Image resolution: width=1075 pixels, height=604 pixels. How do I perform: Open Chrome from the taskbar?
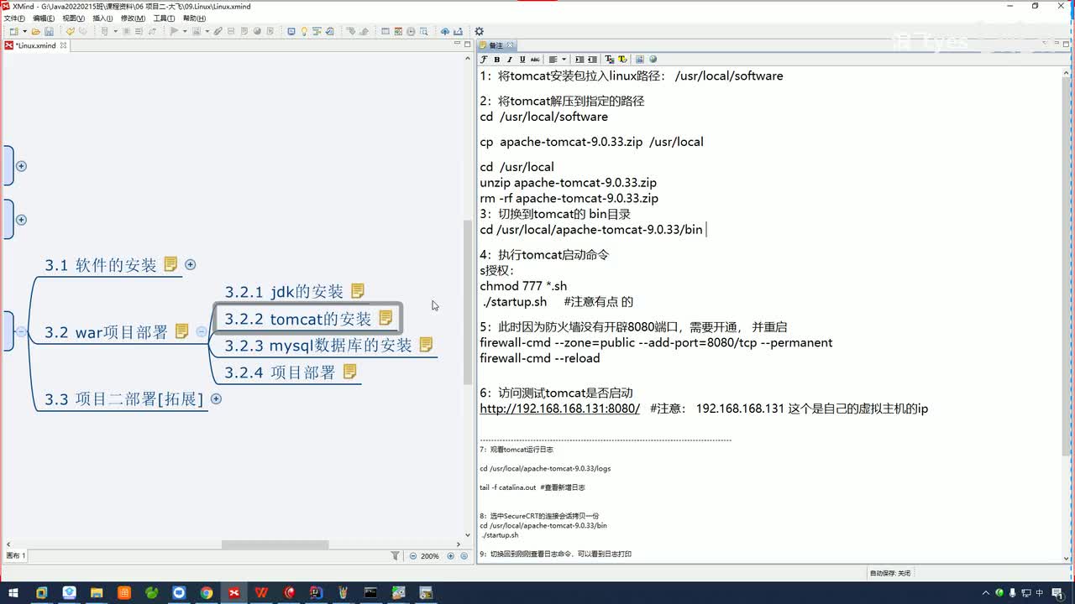[207, 593]
